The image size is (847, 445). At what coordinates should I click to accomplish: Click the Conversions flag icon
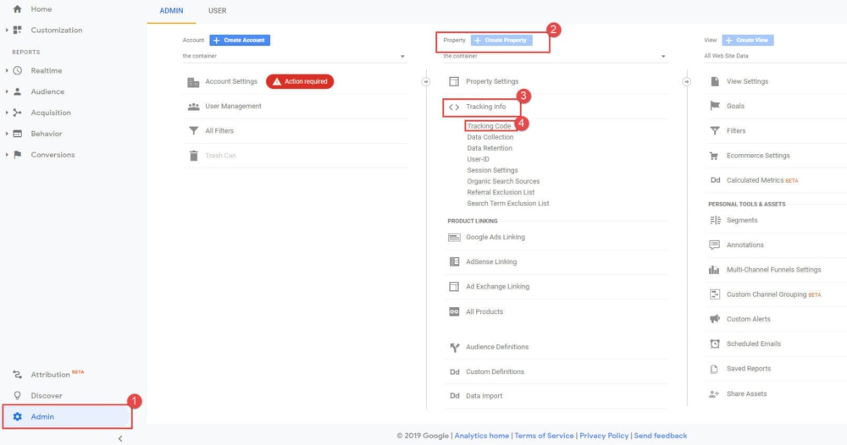[x=17, y=155]
